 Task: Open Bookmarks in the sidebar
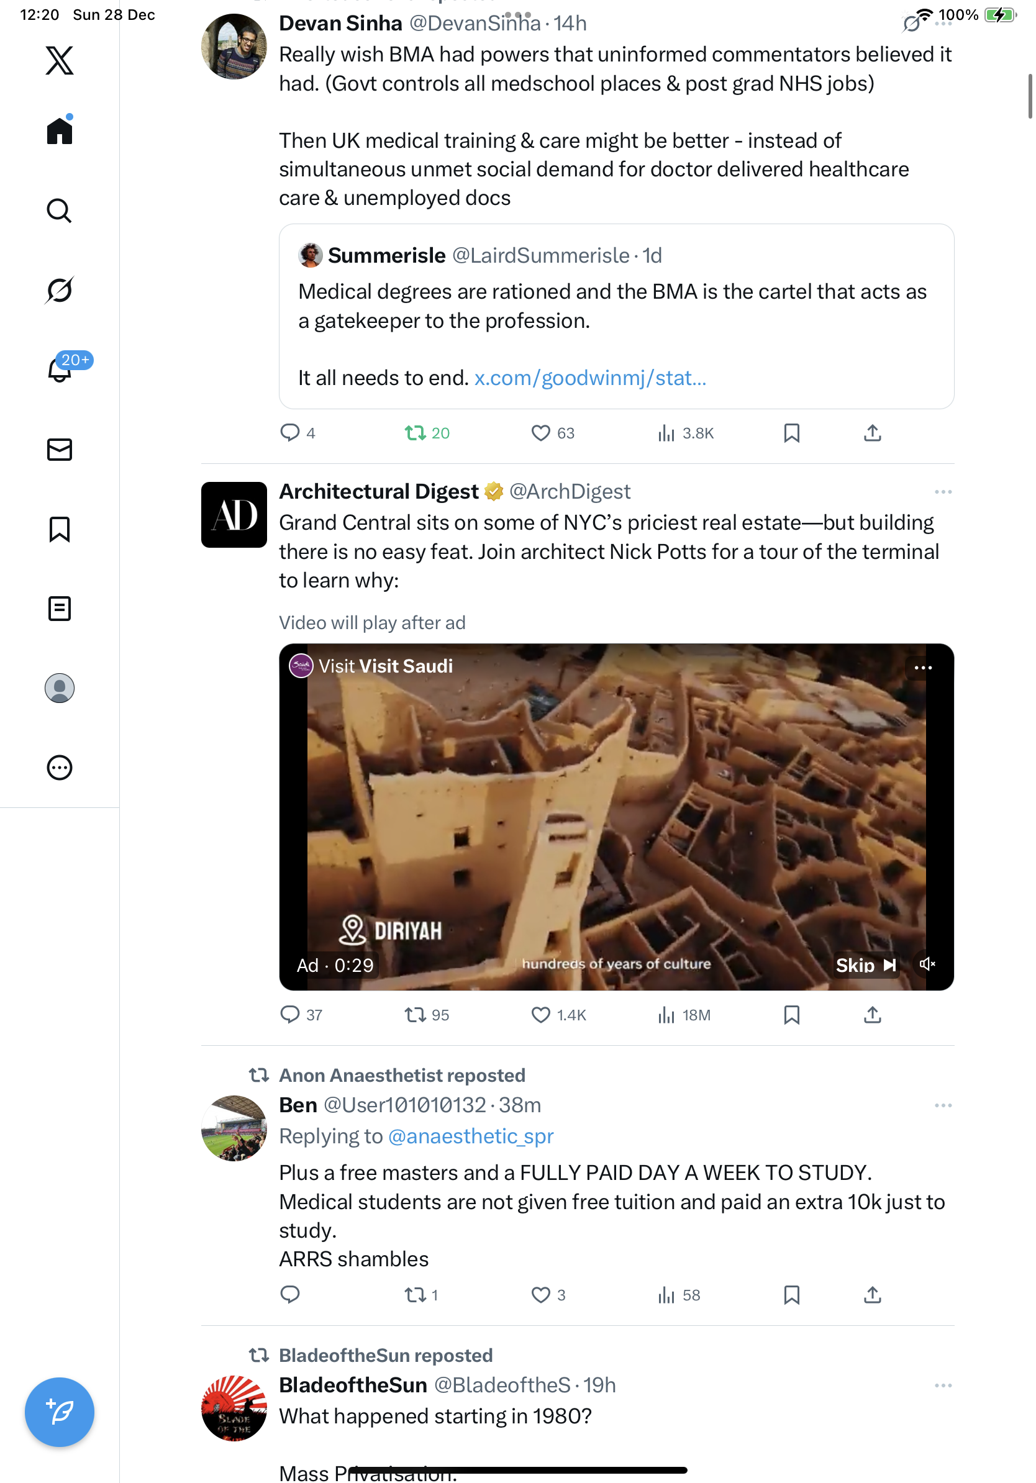[59, 529]
